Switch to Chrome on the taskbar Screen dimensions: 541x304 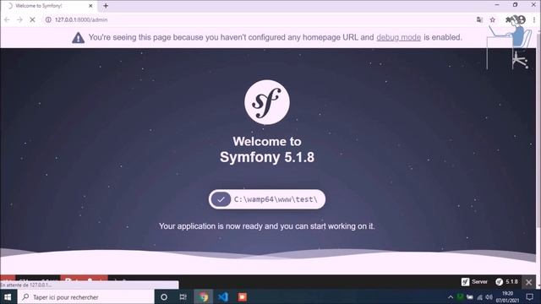tap(203, 296)
